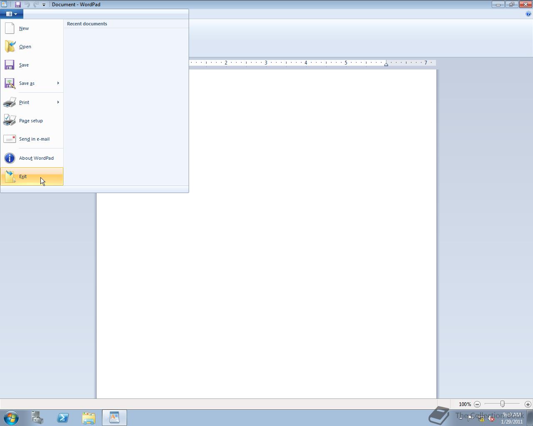Select the Save as menu label
This screenshot has height=426, width=533.
(27, 83)
